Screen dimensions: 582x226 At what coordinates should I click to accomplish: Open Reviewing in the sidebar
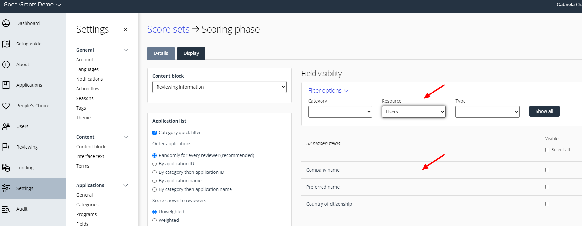click(x=27, y=147)
